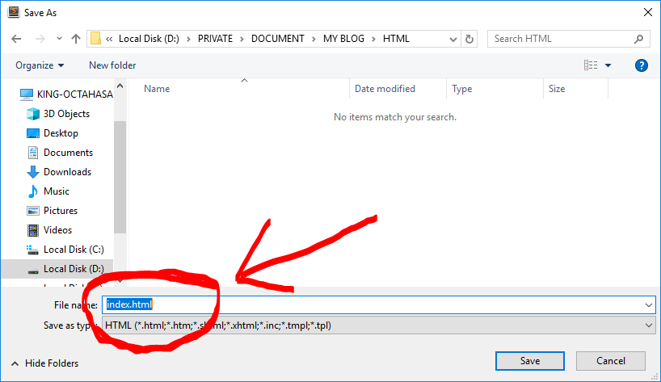The width and height of the screenshot is (661, 382).
Task: Click the sidebar scroll up arrow
Action: (120, 86)
